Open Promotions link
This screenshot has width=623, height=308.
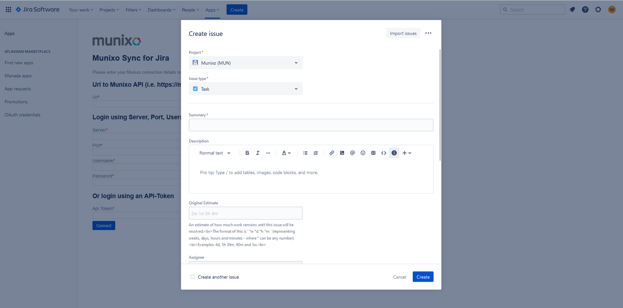16,102
